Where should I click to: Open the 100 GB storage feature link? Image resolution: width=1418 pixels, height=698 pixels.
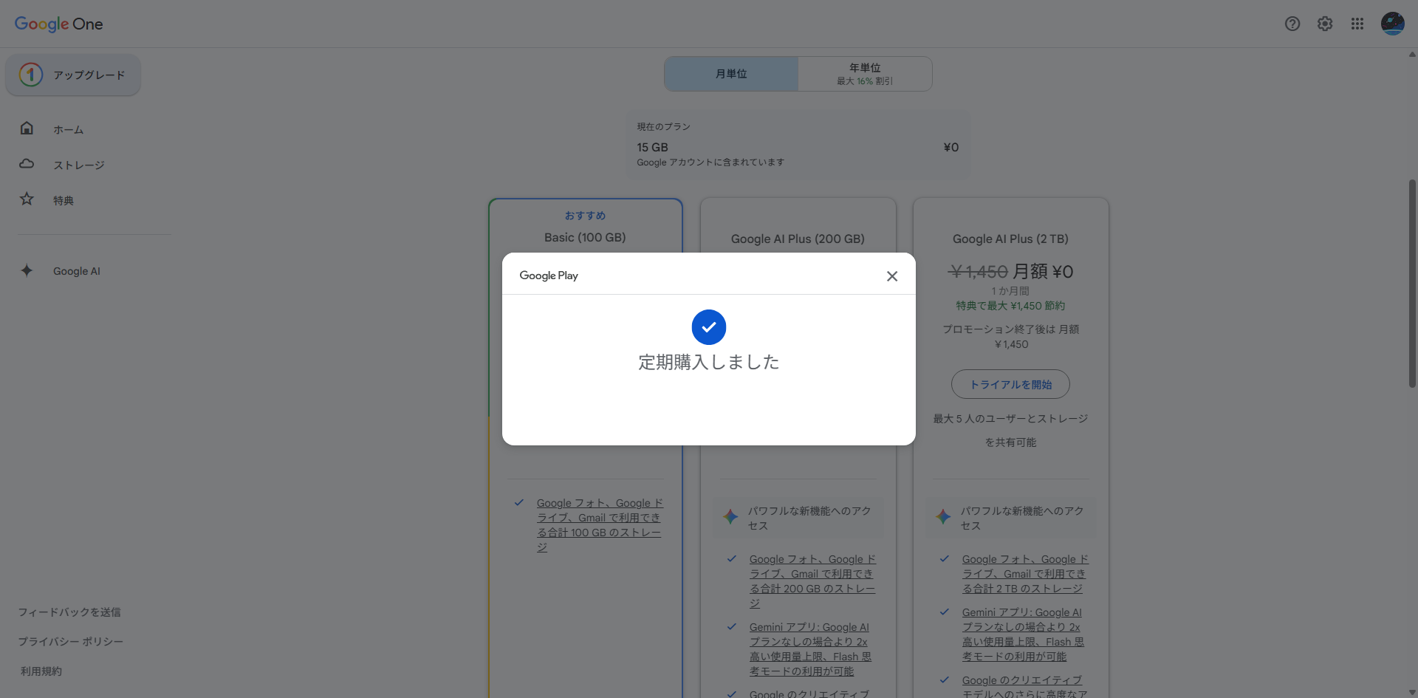(600, 525)
